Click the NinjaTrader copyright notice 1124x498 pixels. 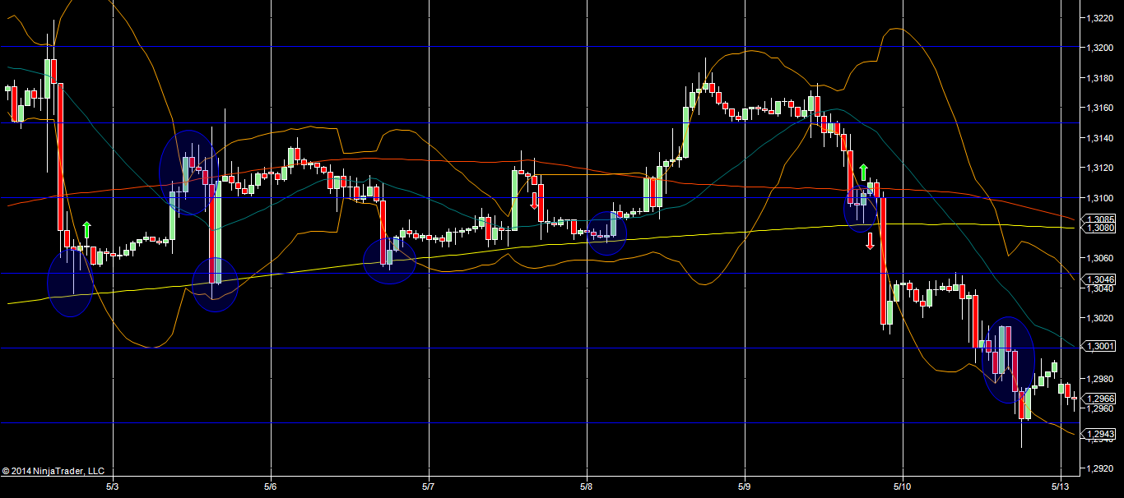(53, 471)
